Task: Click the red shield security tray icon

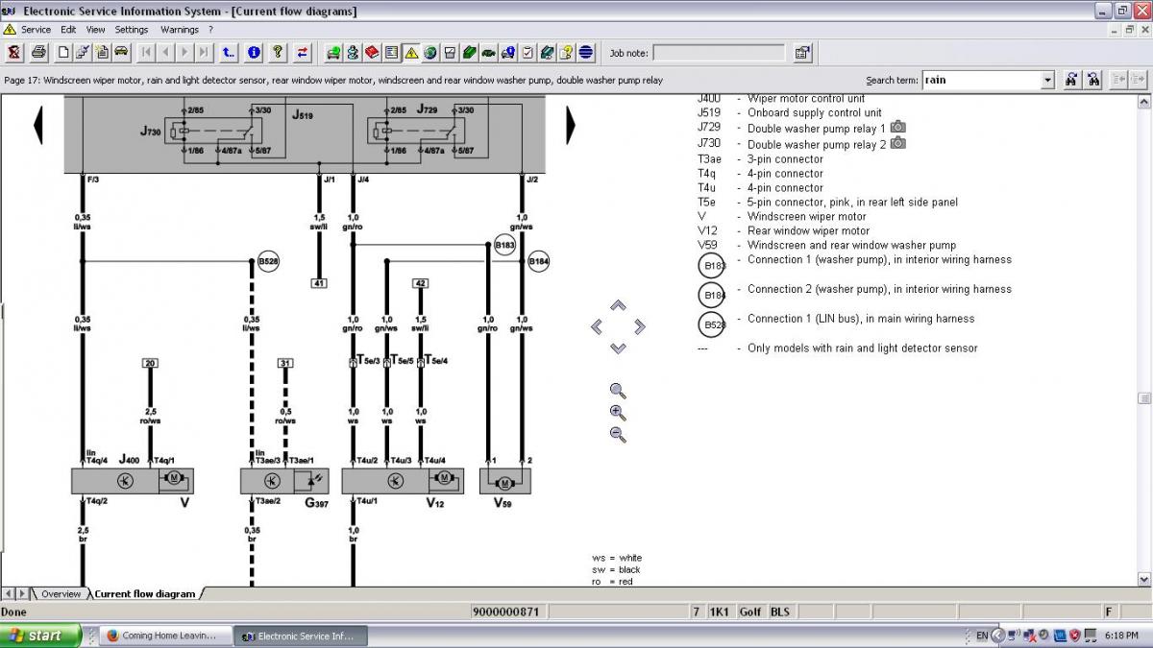Action: click(x=1075, y=636)
